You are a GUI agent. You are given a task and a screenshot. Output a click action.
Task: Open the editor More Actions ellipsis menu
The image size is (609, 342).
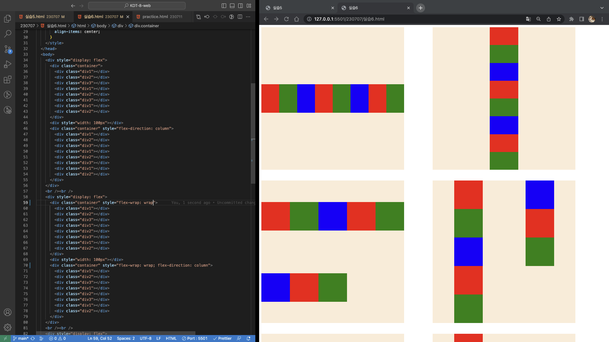tap(248, 17)
